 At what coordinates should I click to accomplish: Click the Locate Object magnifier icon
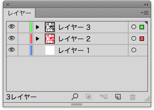click(75, 97)
